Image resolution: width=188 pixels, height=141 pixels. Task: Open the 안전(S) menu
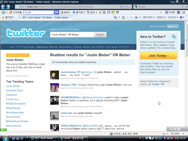point(161,17)
